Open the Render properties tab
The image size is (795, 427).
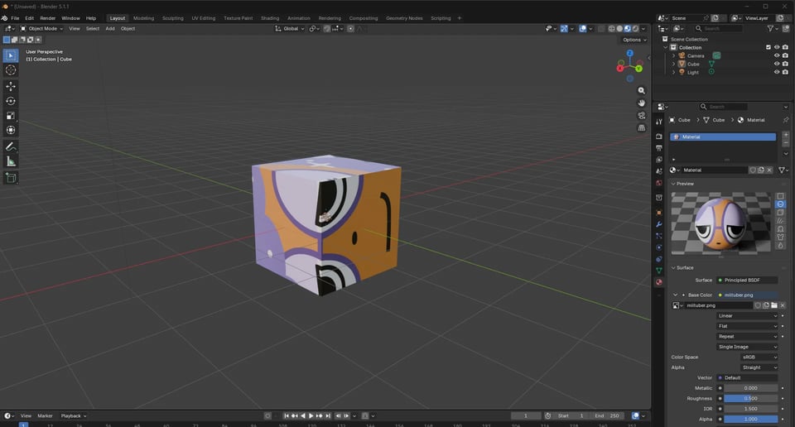(659, 137)
